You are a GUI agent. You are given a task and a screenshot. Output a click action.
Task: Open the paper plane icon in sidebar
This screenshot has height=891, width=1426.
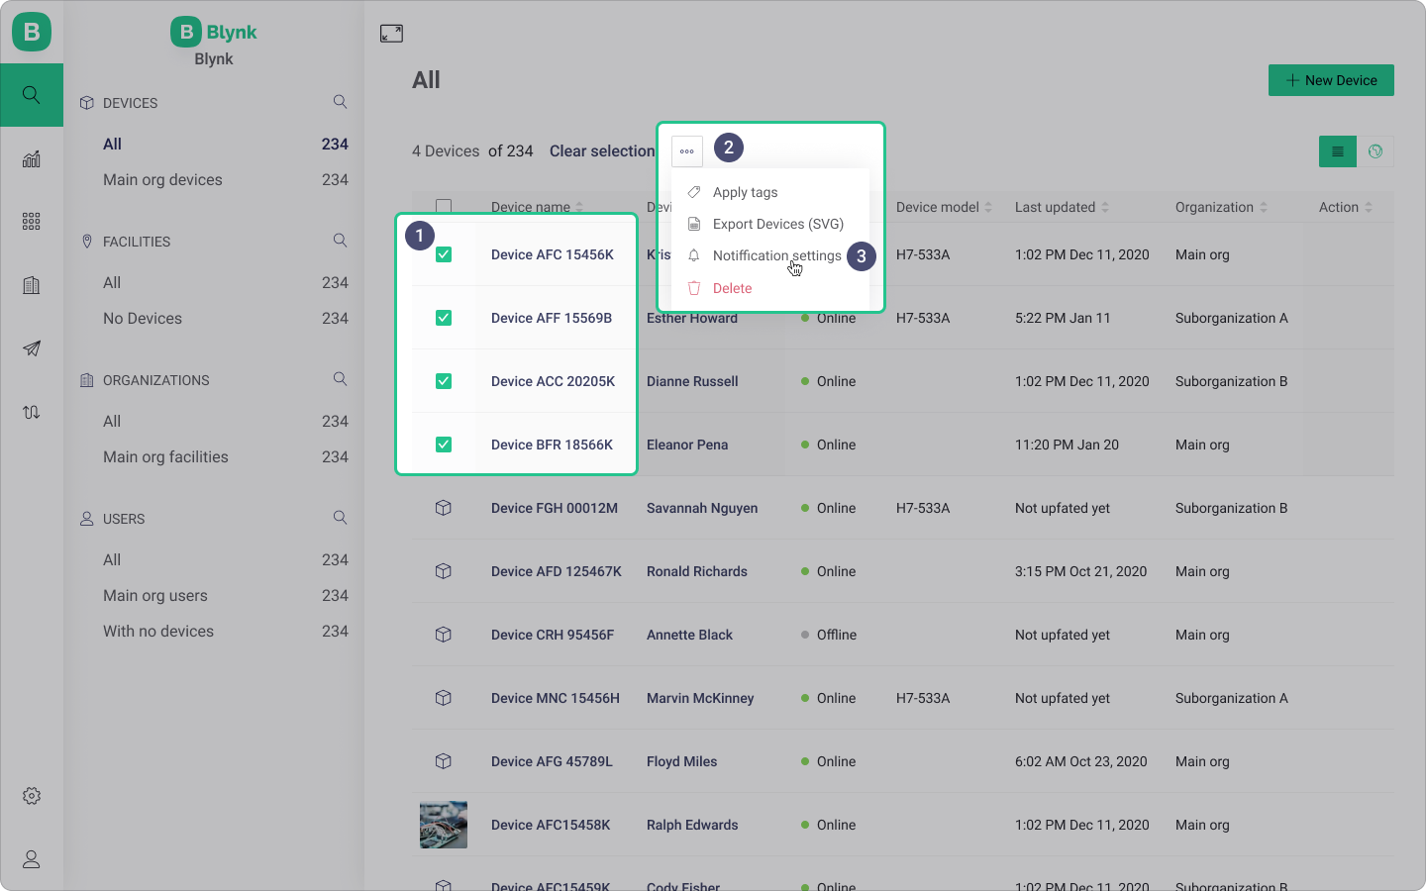tap(32, 348)
